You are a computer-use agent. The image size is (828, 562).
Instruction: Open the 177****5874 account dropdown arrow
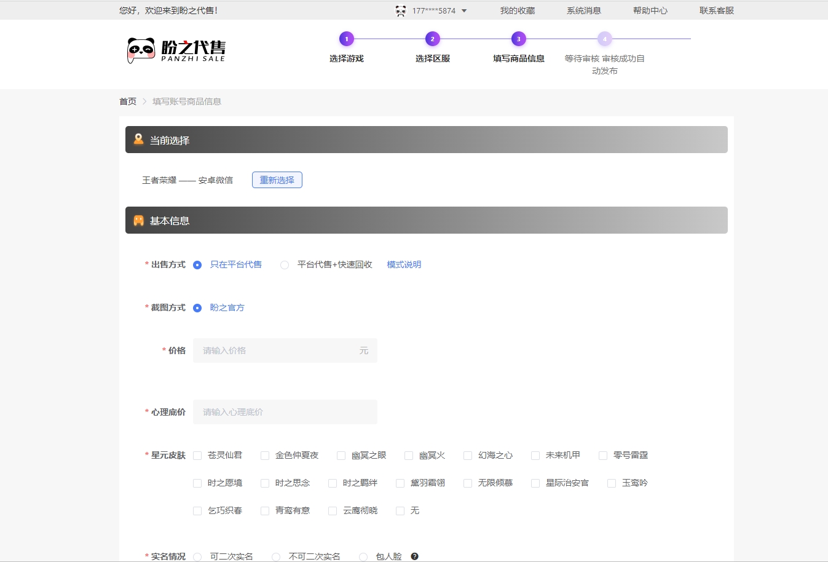(464, 11)
